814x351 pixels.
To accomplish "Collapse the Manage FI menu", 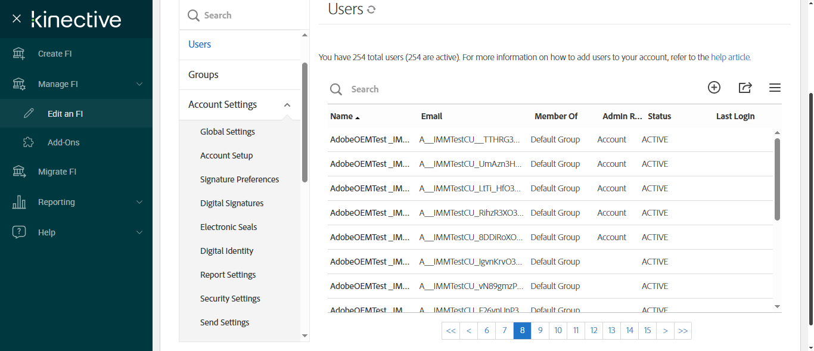I will click(x=139, y=84).
